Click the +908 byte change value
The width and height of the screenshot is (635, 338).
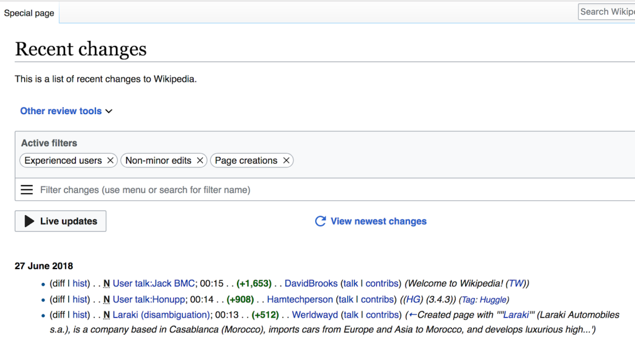[240, 300]
